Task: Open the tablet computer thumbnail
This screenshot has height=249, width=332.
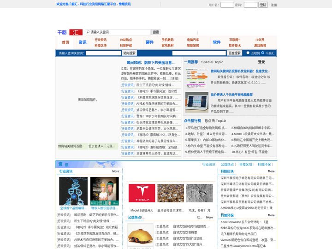Action: [197, 102]
